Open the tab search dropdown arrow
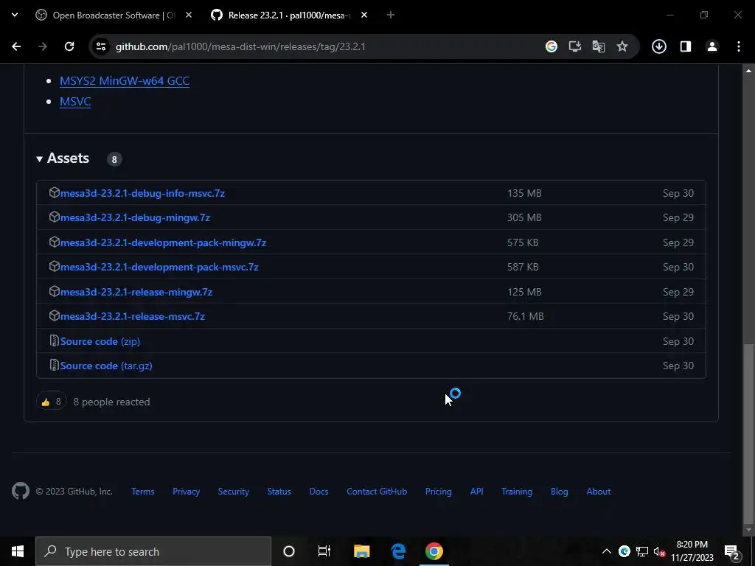The height and width of the screenshot is (566, 755). tap(15, 15)
